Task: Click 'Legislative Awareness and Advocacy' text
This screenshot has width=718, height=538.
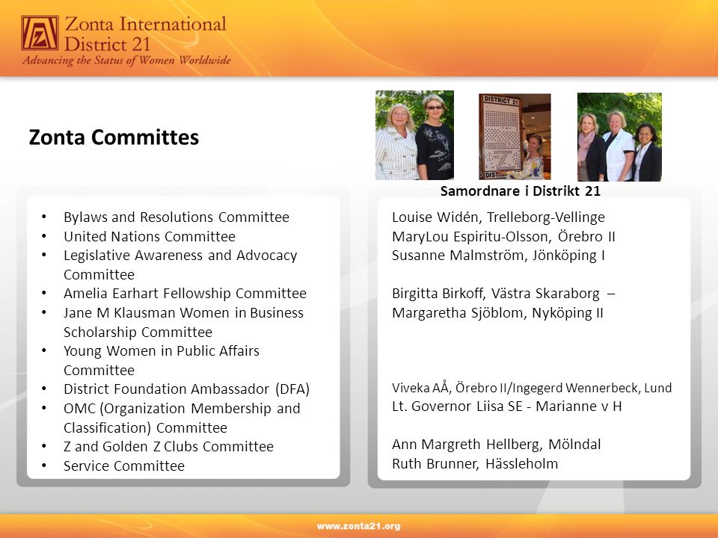Action: click(x=180, y=256)
